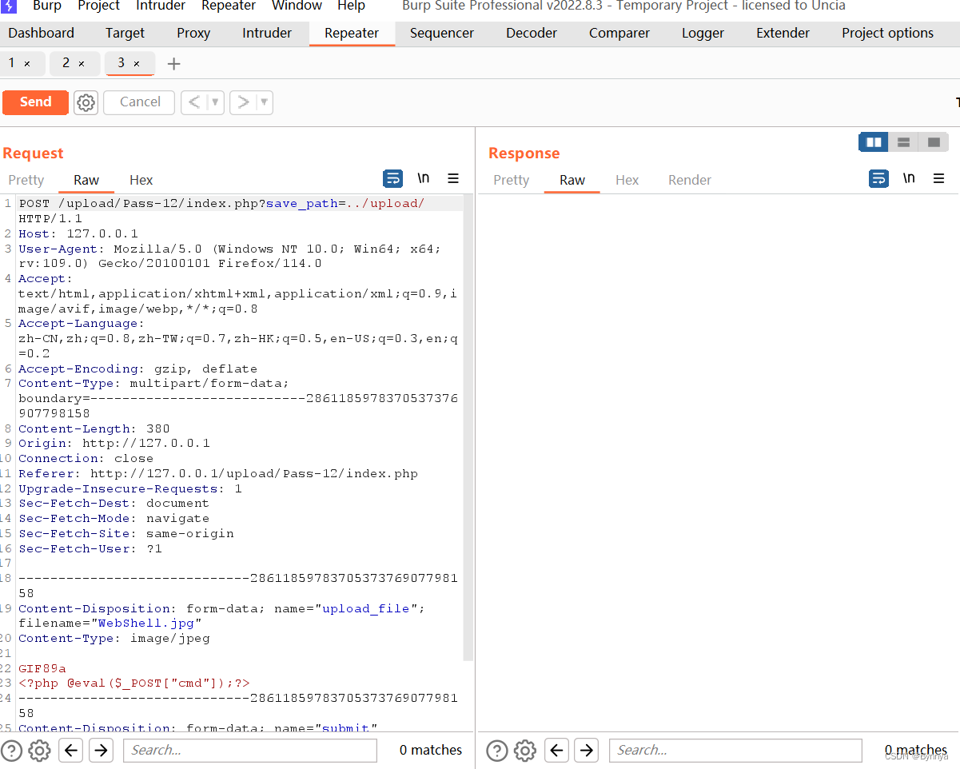Switch Response view to Pretty
The width and height of the screenshot is (960, 769).
click(x=512, y=180)
